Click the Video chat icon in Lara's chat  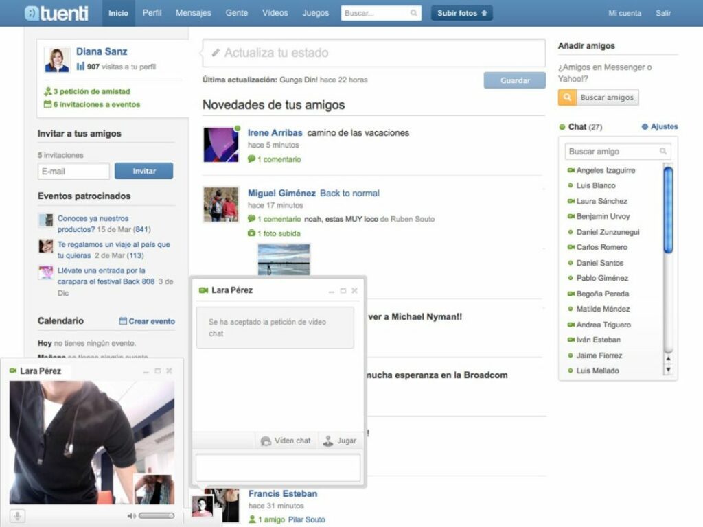pyautogui.click(x=266, y=441)
